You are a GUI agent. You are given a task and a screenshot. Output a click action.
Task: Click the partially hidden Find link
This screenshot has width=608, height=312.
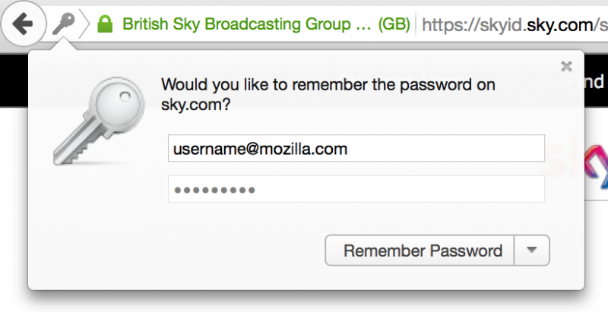(595, 82)
